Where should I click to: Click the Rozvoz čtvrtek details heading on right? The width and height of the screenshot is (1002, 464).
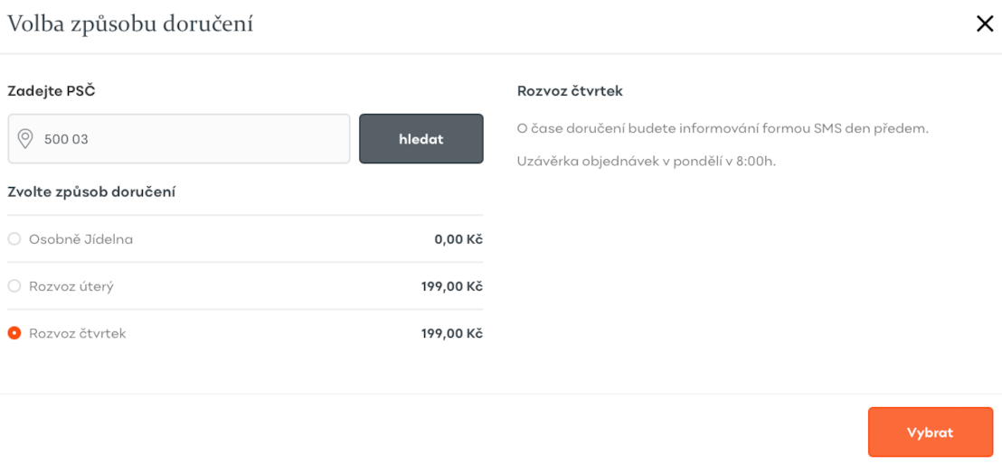point(570,90)
